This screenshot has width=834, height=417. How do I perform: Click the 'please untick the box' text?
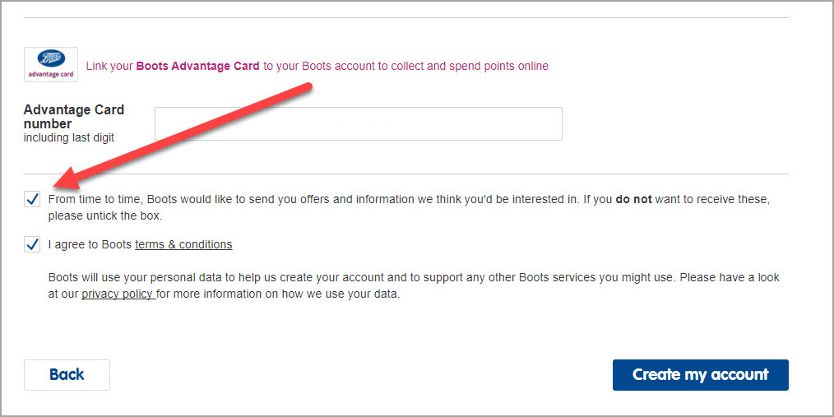coord(104,217)
